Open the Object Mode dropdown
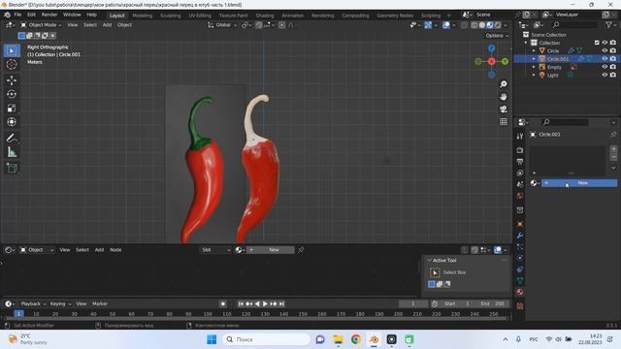Screen dimensions: 621x349 point(41,25)
